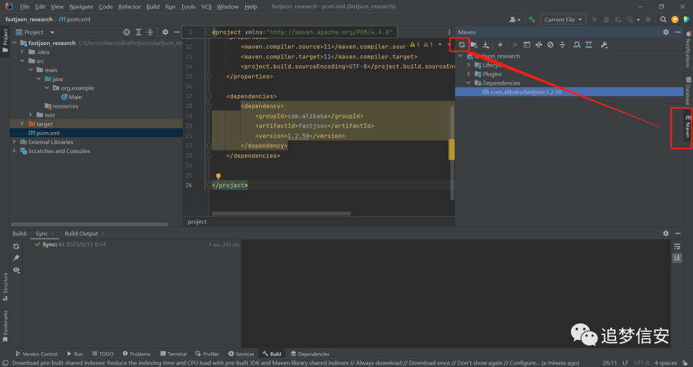Viewport: 693px width, 367px height.
Task: Open Terminal tool window button
Action: (x=173, y=354)
